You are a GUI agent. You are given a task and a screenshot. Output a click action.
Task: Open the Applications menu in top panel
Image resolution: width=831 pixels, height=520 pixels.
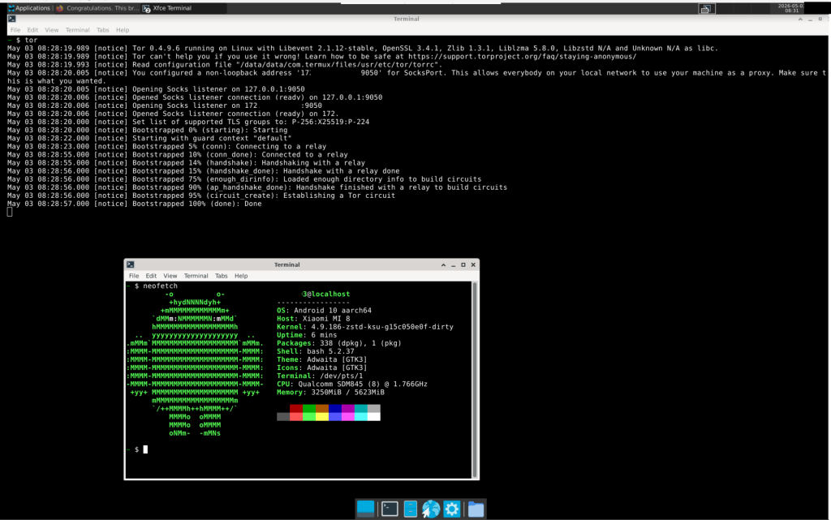click(28, 8)
